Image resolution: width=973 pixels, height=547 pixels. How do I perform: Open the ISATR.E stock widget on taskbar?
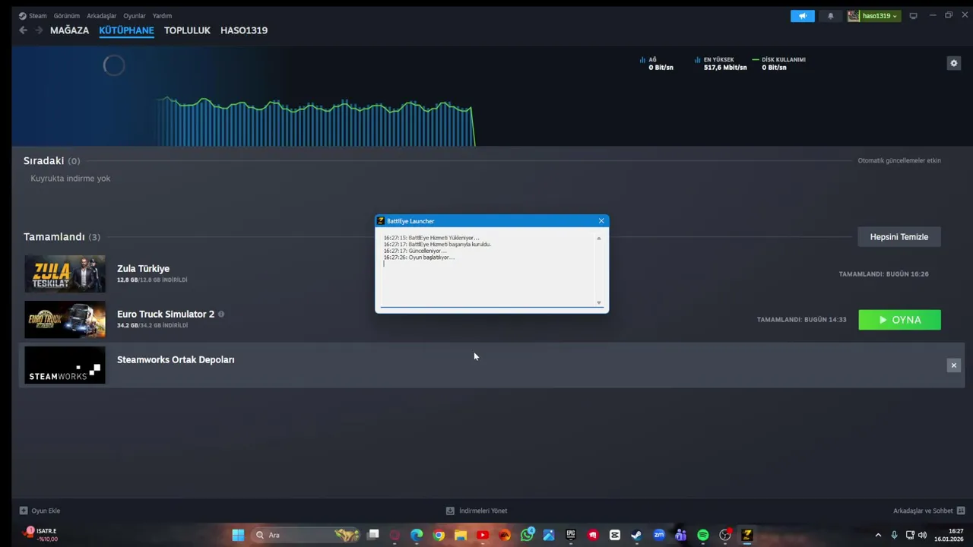coord(42,535)
